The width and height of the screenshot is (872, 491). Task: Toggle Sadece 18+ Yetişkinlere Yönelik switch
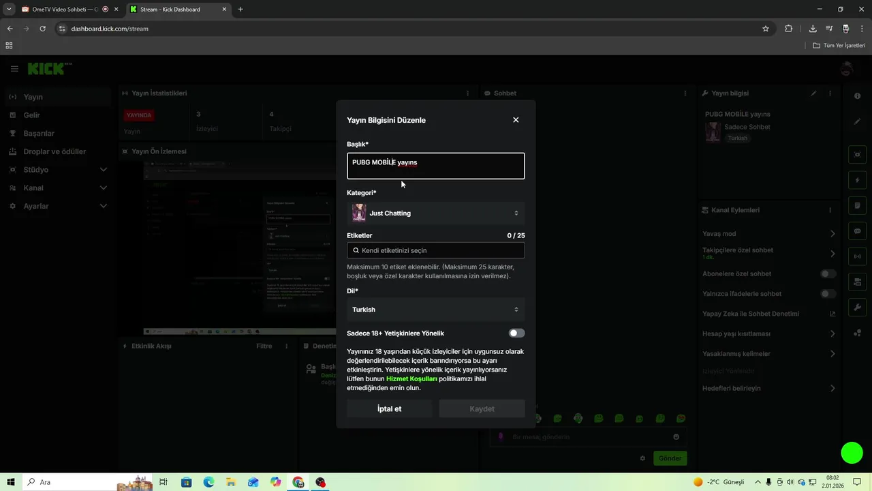[x=516, y=333]
